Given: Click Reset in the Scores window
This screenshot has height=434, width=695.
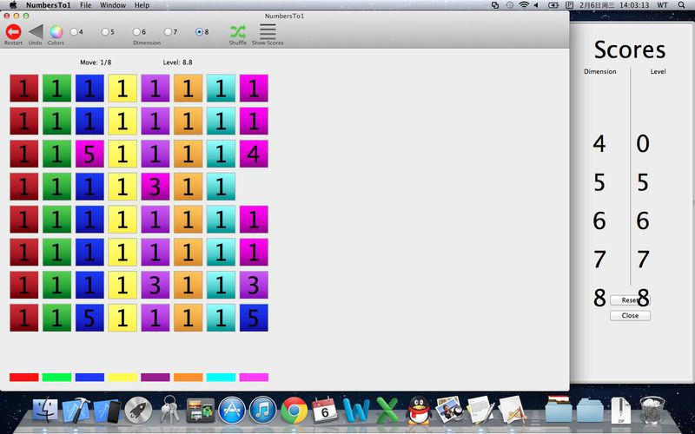Looking at the screenshot, I should tap(630, 300).
